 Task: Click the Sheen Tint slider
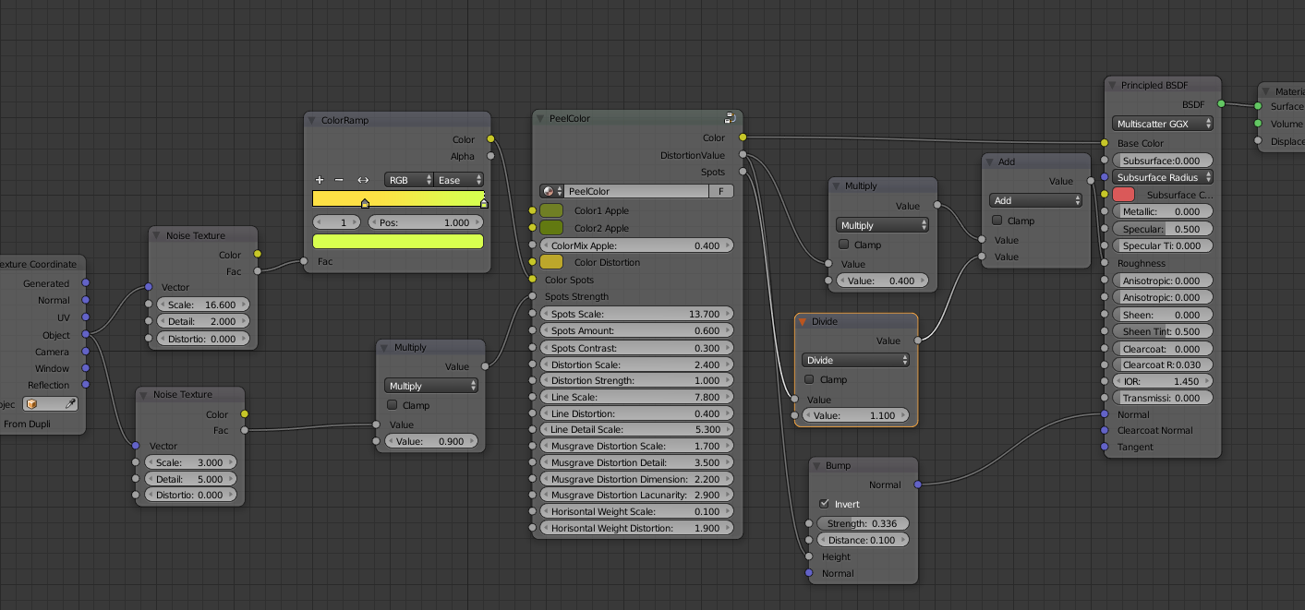click(x=1163, y=331)
